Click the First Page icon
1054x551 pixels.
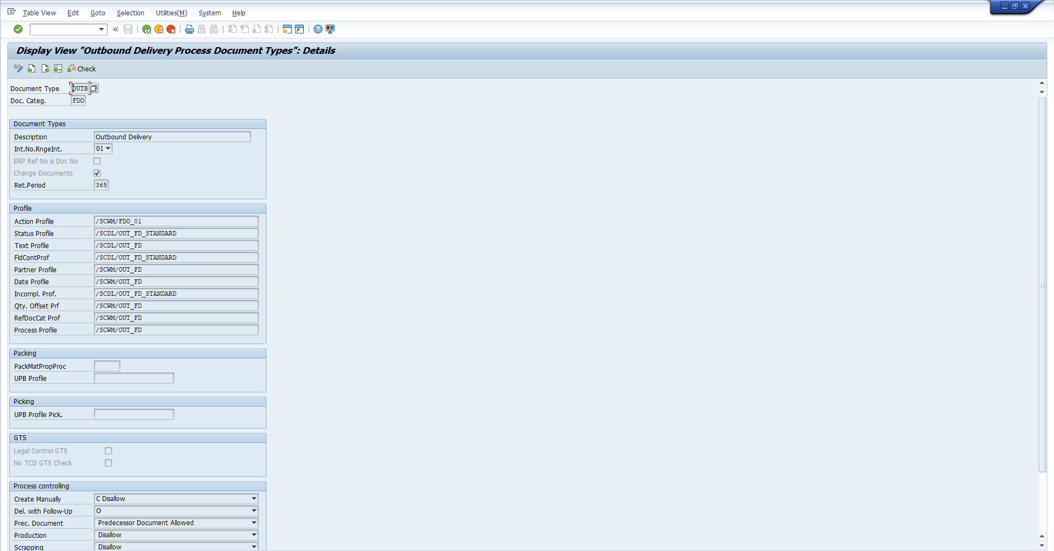point(232,29)
